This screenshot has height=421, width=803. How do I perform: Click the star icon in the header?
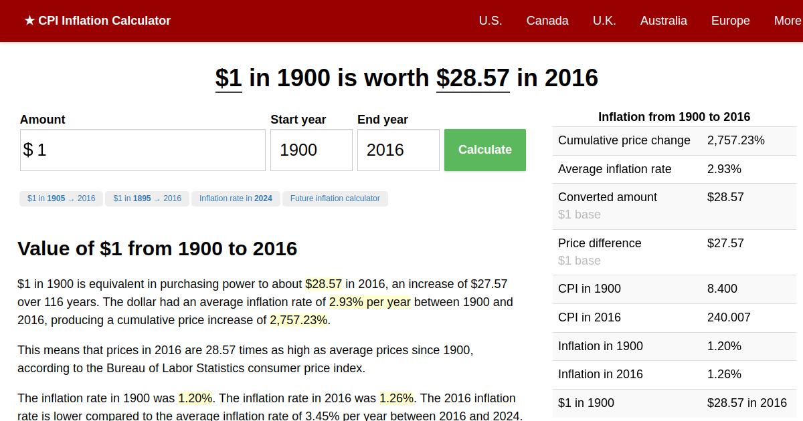[x=28, y=21]
